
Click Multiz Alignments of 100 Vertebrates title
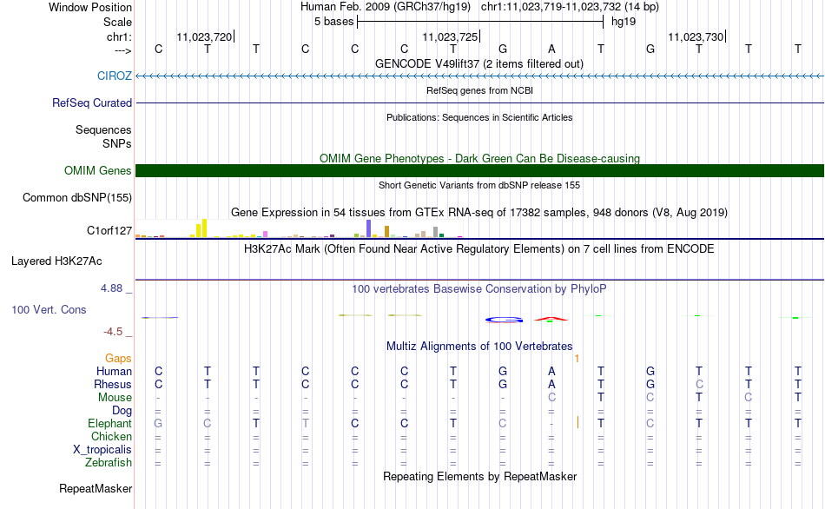click(x=479, y=347)
